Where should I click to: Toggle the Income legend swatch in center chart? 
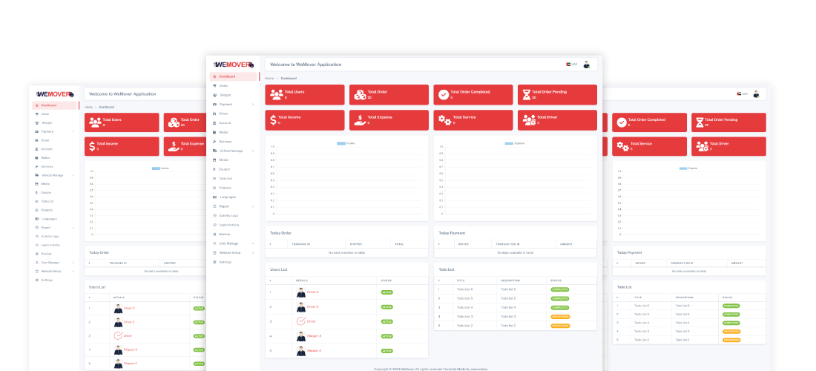pyautogui.click(x=340, y=143)
